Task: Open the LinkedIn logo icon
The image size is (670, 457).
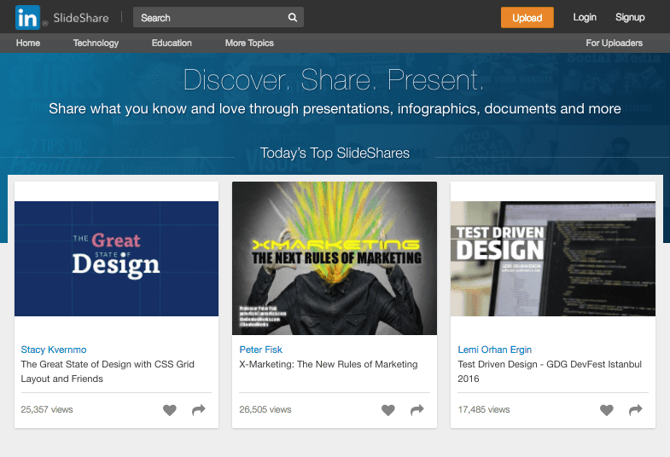Action: (x=27, y=18)
